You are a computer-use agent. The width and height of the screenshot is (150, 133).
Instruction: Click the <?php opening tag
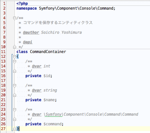pos(22,4)
